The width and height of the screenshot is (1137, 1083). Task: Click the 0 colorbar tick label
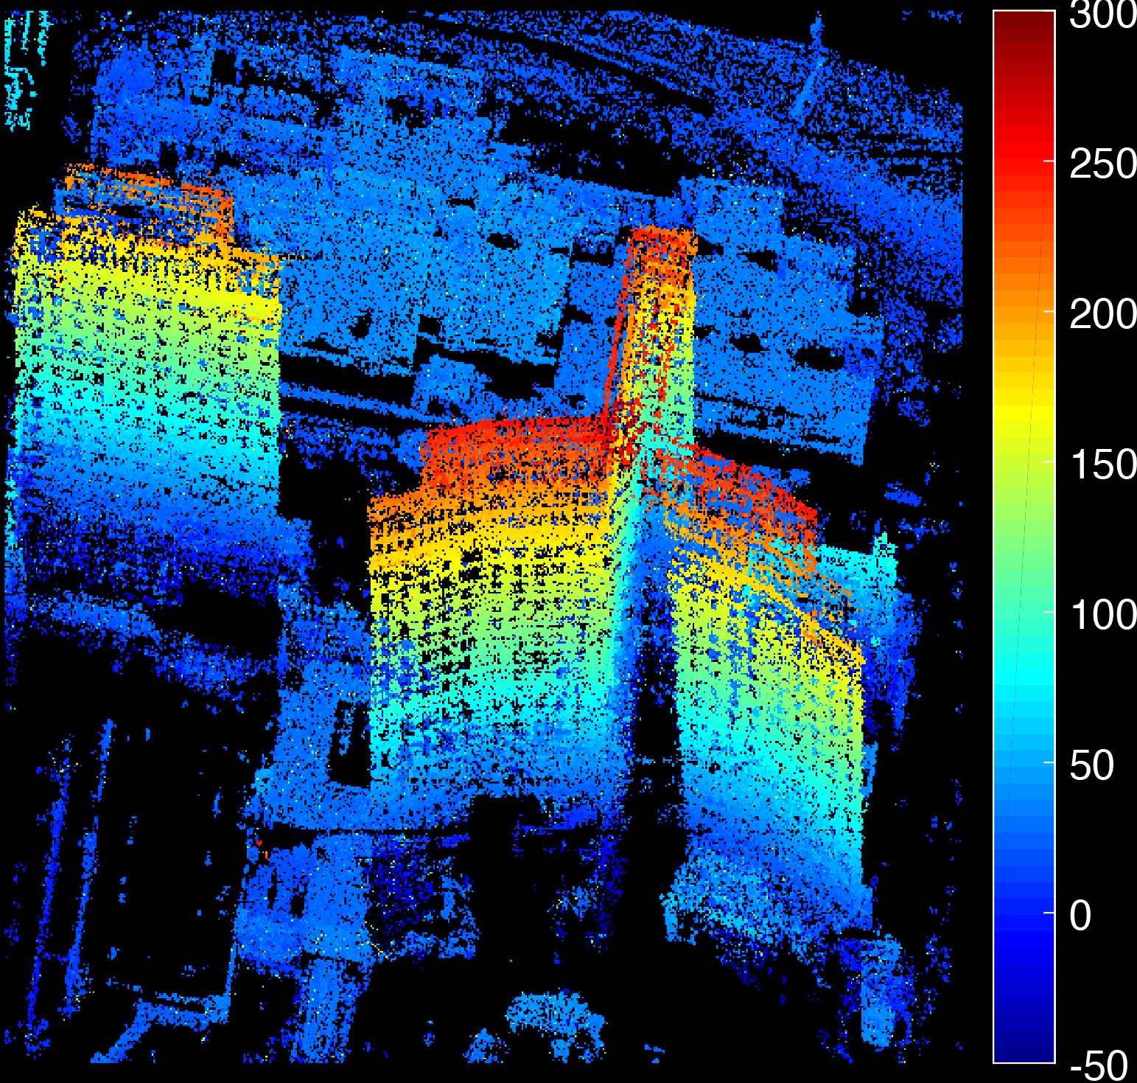click(1080, 916)
